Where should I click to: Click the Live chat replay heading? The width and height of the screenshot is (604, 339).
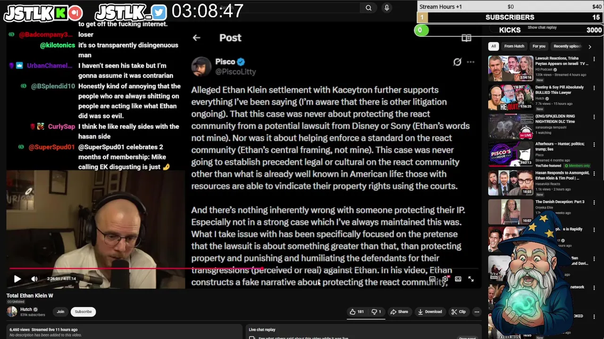pyautogui.click(x=262, y=330)
